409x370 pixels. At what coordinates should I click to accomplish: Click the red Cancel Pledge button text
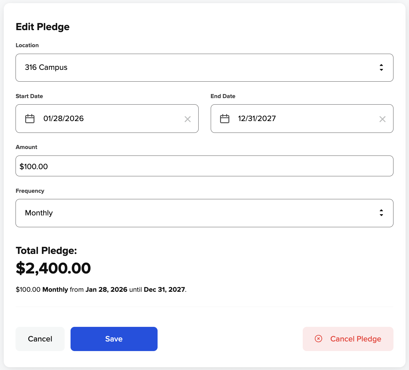click(356, 339)
